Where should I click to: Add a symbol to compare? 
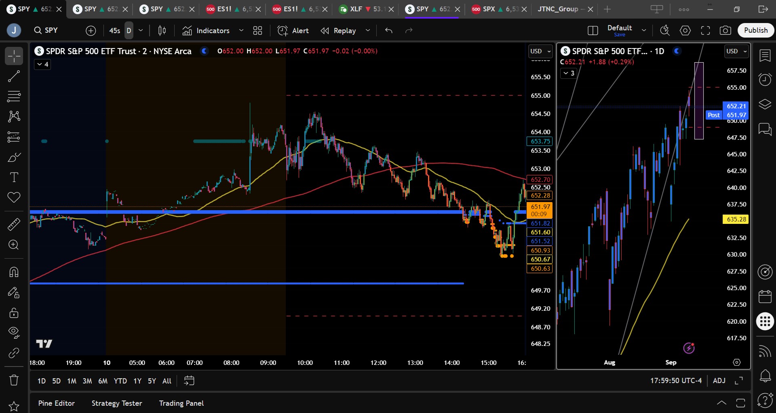91,30
